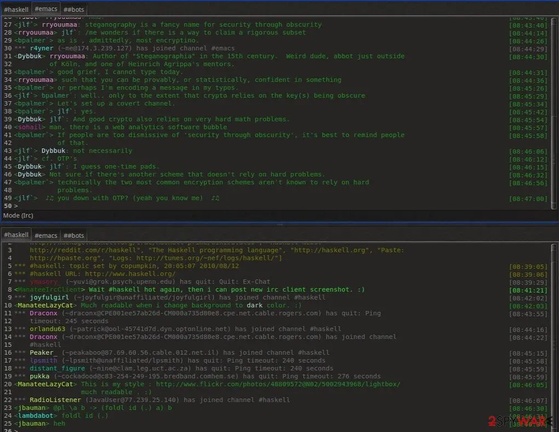This screenshot has width=559, height=432.
Task: Click top pane vertical scrollbar
Action: pyautogui.click(x=554, y=113)
